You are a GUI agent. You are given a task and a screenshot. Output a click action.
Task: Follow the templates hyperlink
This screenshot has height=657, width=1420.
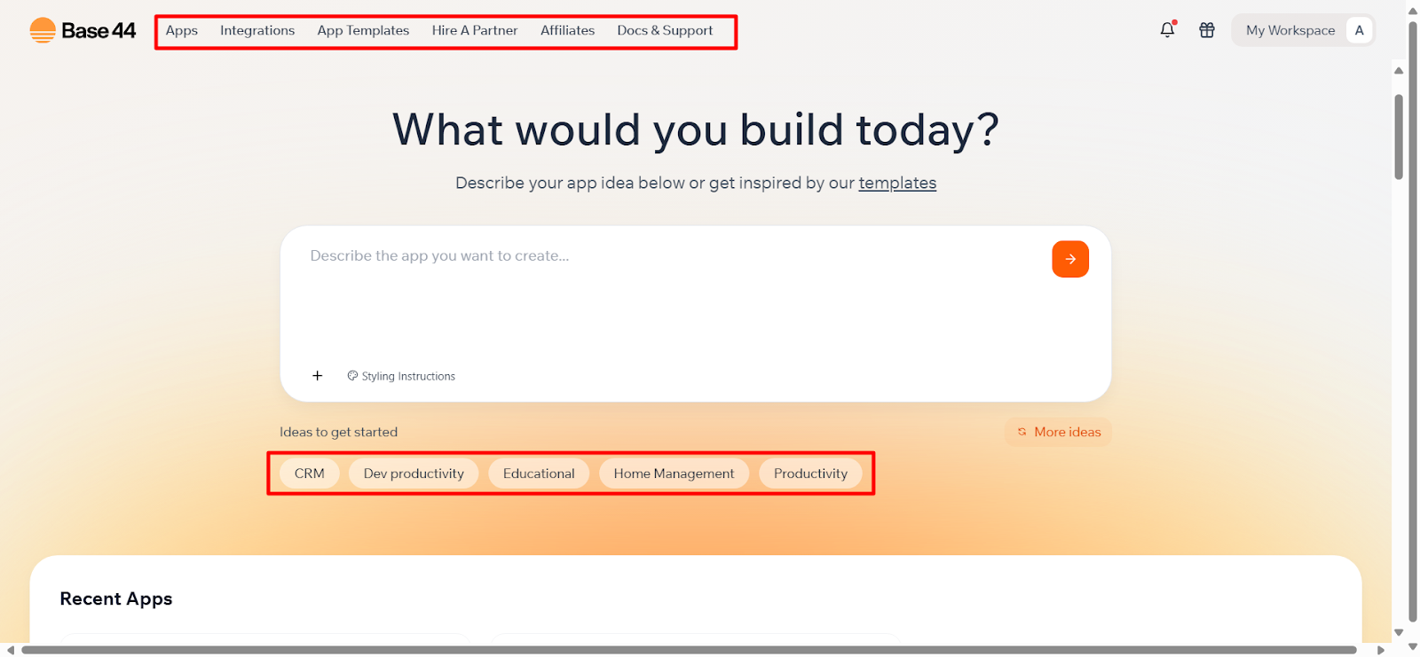coord(897,183)
